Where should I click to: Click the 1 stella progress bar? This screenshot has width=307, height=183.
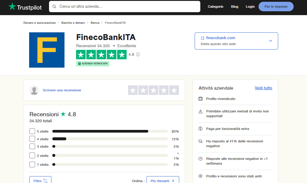coord(110,164)
